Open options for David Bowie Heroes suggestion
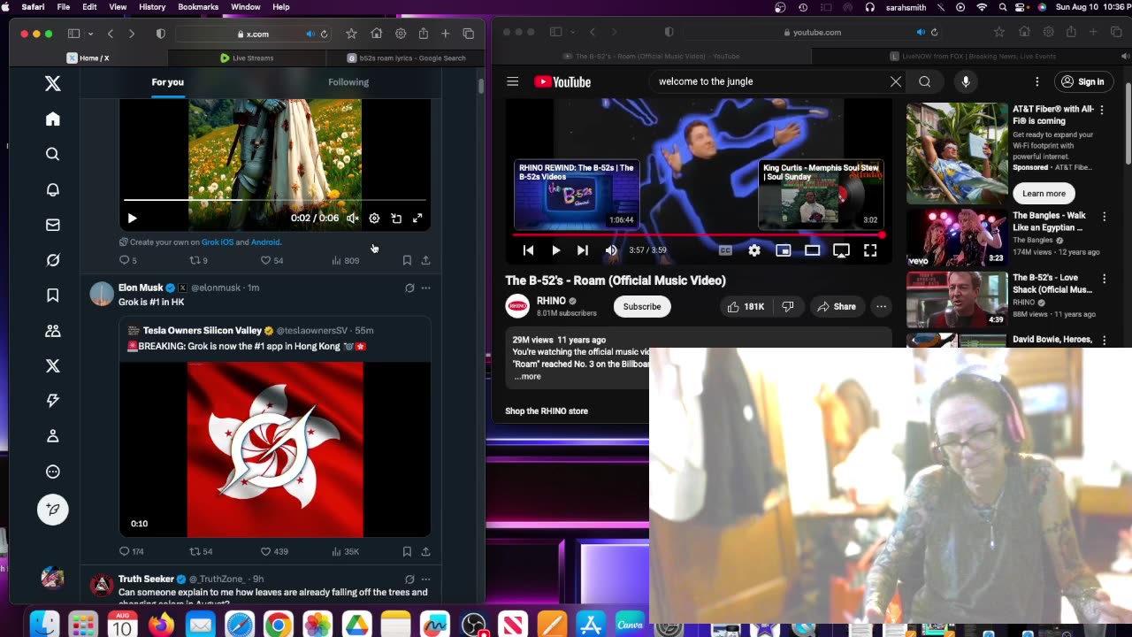Viewport: 1132px width, 637px height. (x=1104, y=340)
